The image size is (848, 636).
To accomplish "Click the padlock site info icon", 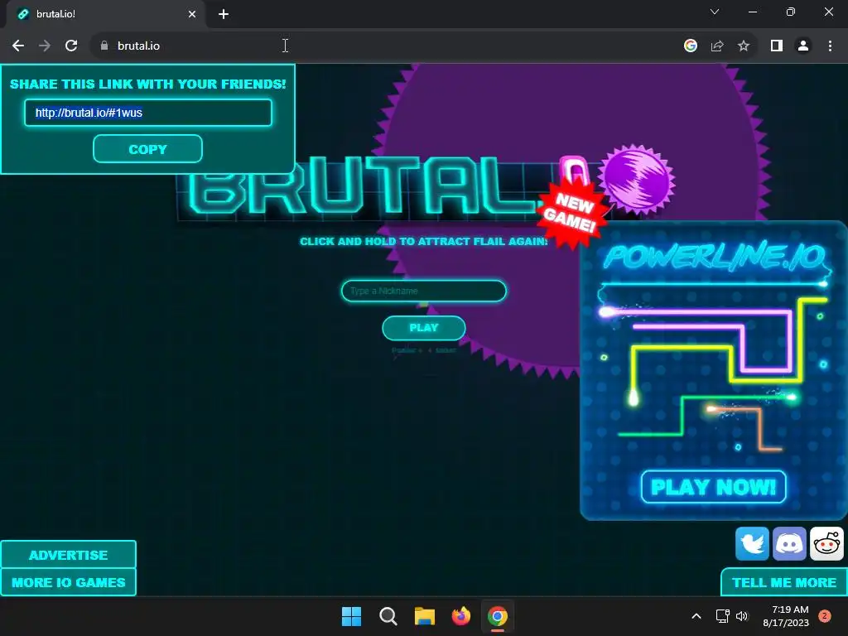I will tap(104, 46).
